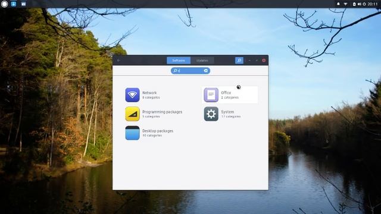Click the "Office" category label

point(226,93)
